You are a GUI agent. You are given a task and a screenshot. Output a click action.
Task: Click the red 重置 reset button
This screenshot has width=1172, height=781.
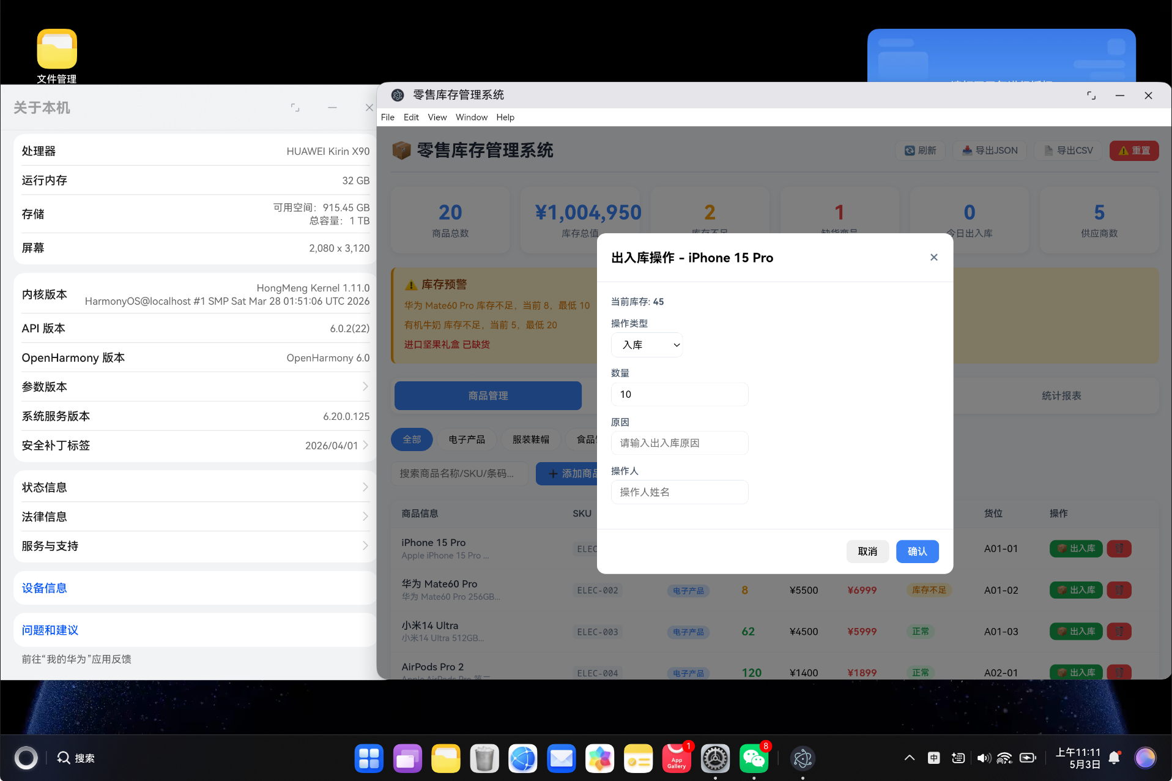click(1133, 151)
